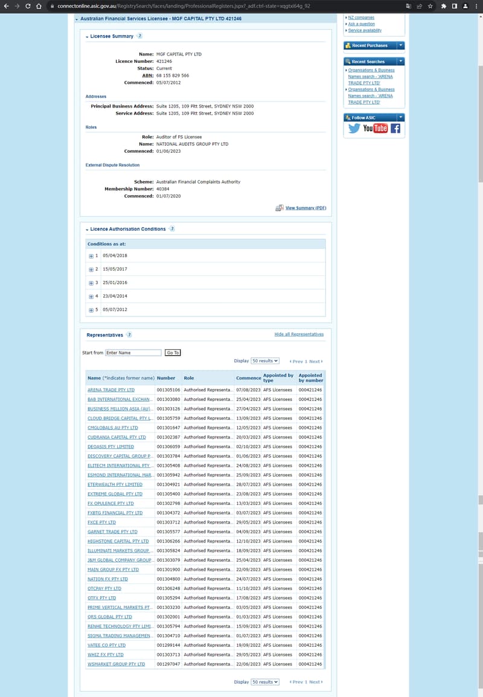Screen dimensions: 483x697
Task: Select commence date 19/09/2022 cell
Action: (x=248, y=645)
